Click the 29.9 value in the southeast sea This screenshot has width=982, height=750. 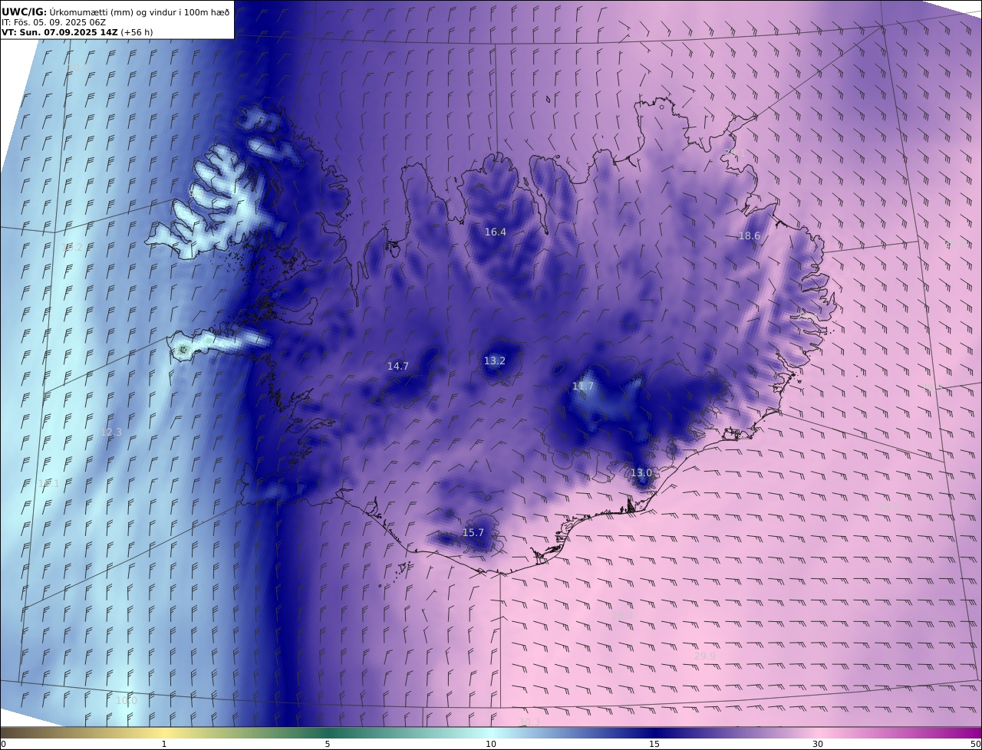(705, 656)
